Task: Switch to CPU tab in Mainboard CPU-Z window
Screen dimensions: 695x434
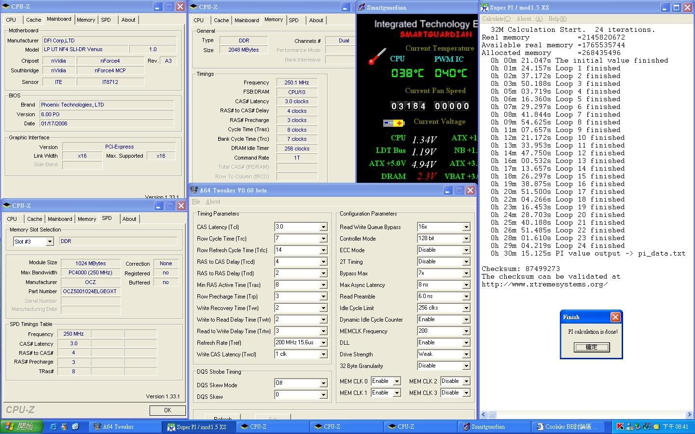Action: tap(11, 20)
